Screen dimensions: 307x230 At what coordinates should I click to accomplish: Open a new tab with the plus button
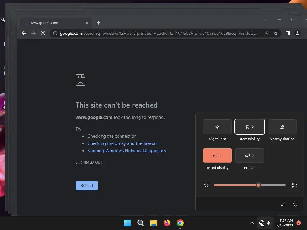[x=98, y=23]
